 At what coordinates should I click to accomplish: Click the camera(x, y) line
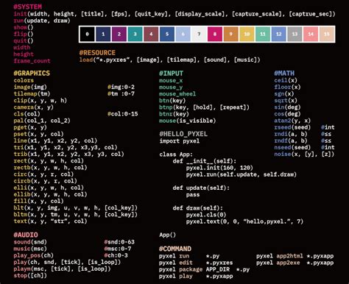[34, 107]
